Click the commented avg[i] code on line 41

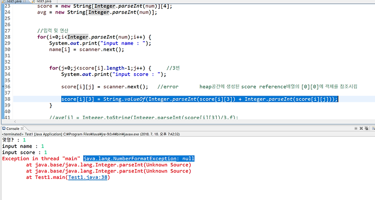144,117
